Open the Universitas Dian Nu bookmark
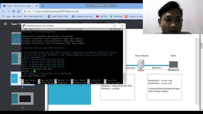The height and width of the screenshot is (114, 203). click(83, 16)
